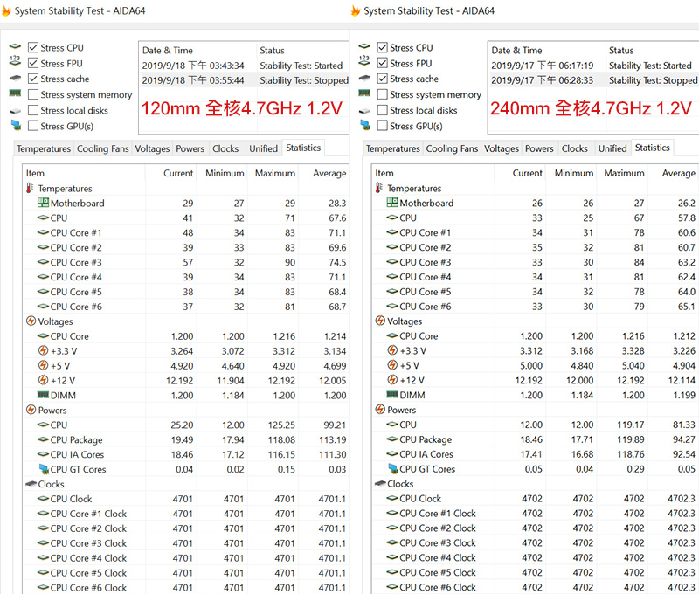Click Motherboard board icon in left window
Screen dimensions: 699x594
point(43,203)
